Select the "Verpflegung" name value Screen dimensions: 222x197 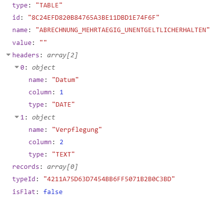pos(77,130)
